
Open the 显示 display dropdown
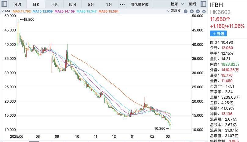click(x=177, y=5)
